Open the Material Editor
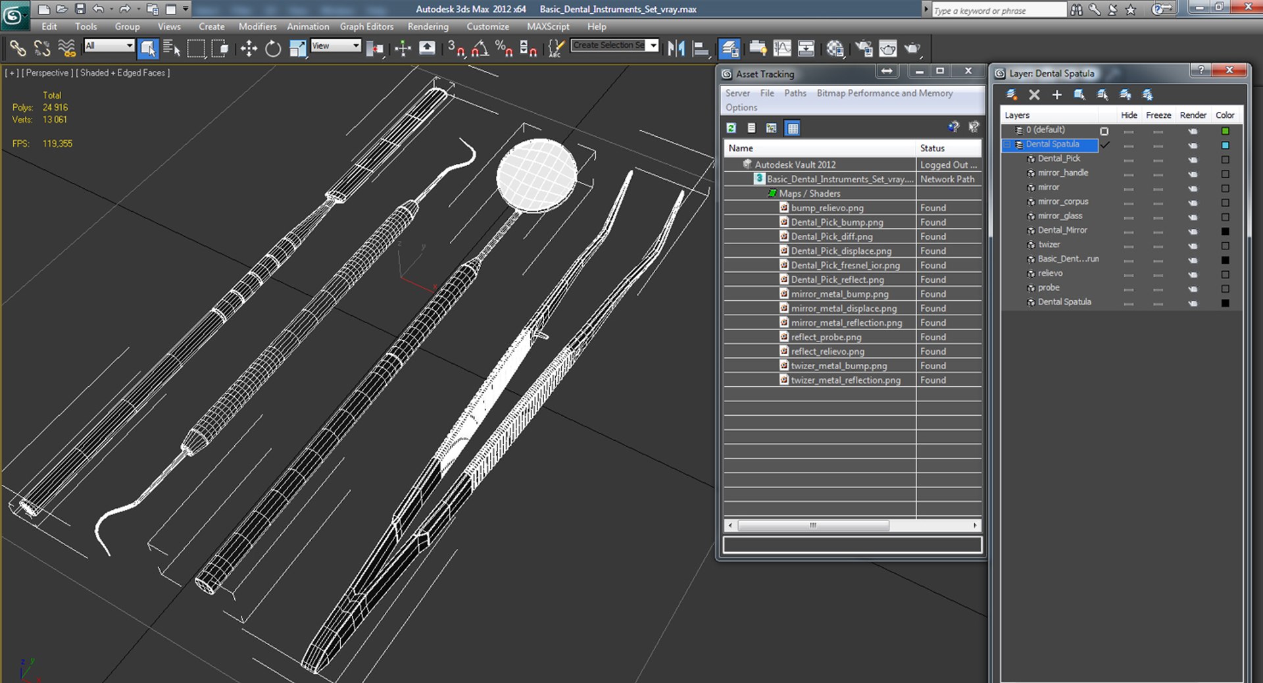Image resolution: width=1263 pixels, height=683 pixels. tap(835, 48)
